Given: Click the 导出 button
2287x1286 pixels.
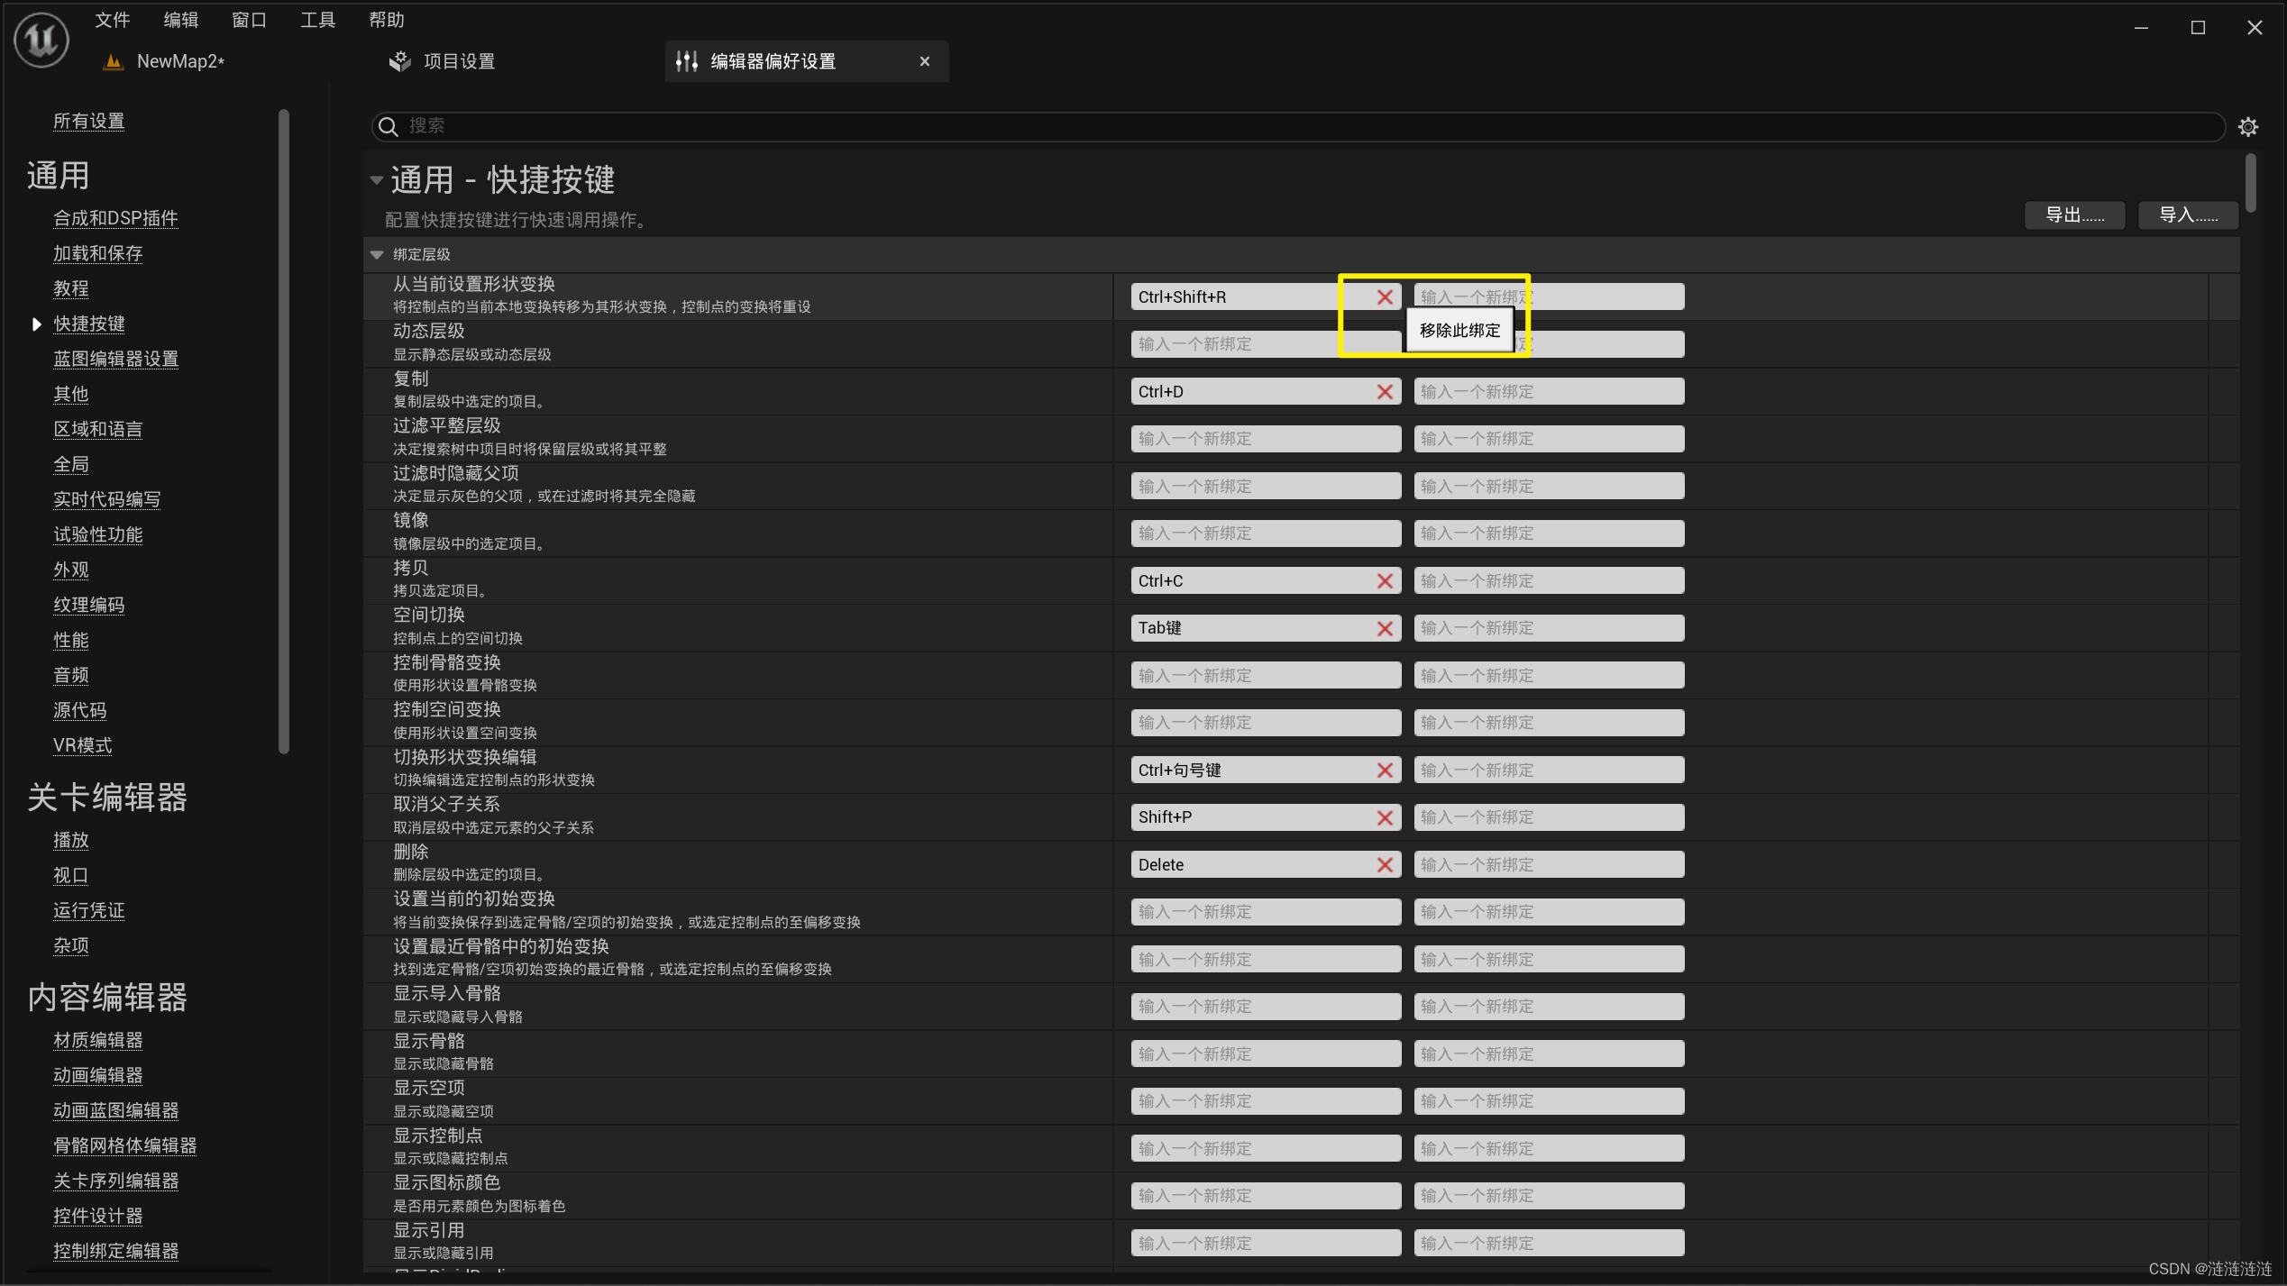Looking at the screenshot, I should tap(2073, 215).
